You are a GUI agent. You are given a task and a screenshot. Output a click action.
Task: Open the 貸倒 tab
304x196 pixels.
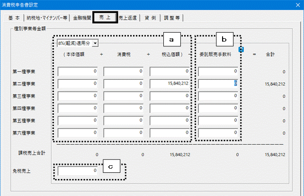150,18
